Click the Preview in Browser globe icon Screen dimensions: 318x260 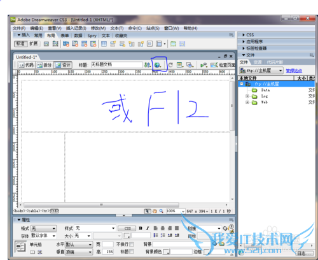[158, 65]
